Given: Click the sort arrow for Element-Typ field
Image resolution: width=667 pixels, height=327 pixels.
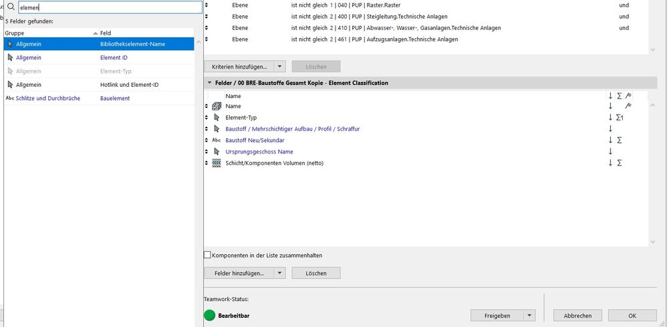Looking at the screenshot, I should 610,117.
